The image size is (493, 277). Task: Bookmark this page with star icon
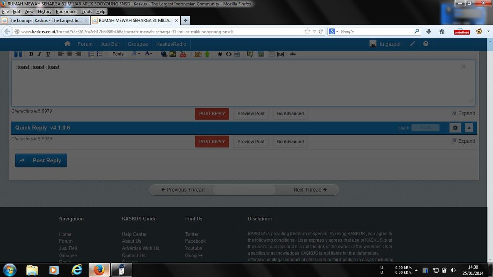307,32
